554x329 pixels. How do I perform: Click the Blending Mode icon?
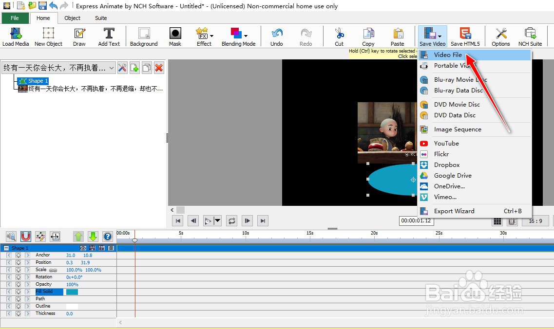point(236,34)
